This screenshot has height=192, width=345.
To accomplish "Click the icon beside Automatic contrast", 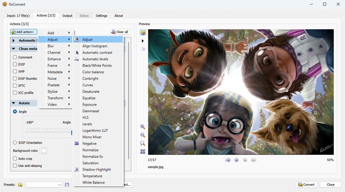I will 77,53.
